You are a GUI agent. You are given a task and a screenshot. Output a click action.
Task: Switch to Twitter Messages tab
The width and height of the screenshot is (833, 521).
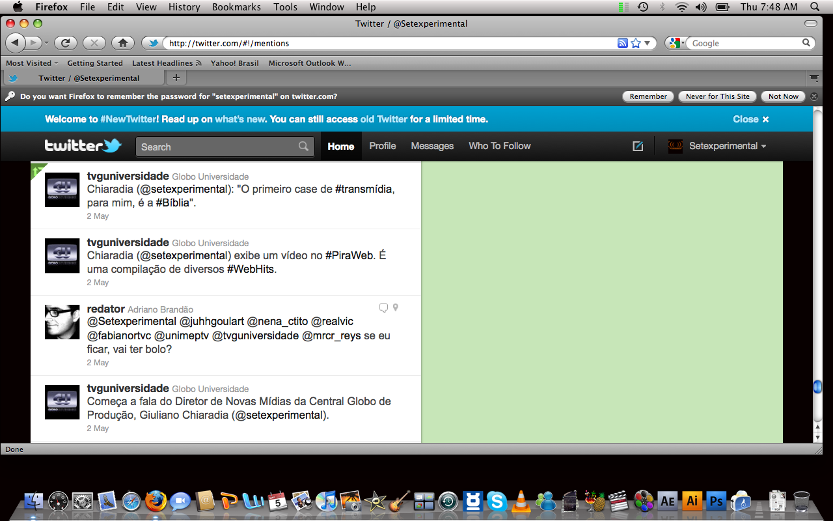(432, 146)
